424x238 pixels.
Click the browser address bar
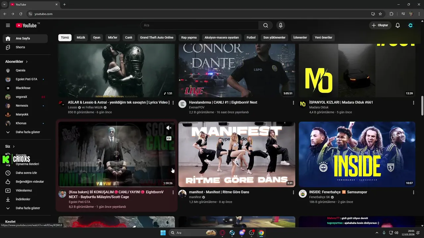[199, 14]
